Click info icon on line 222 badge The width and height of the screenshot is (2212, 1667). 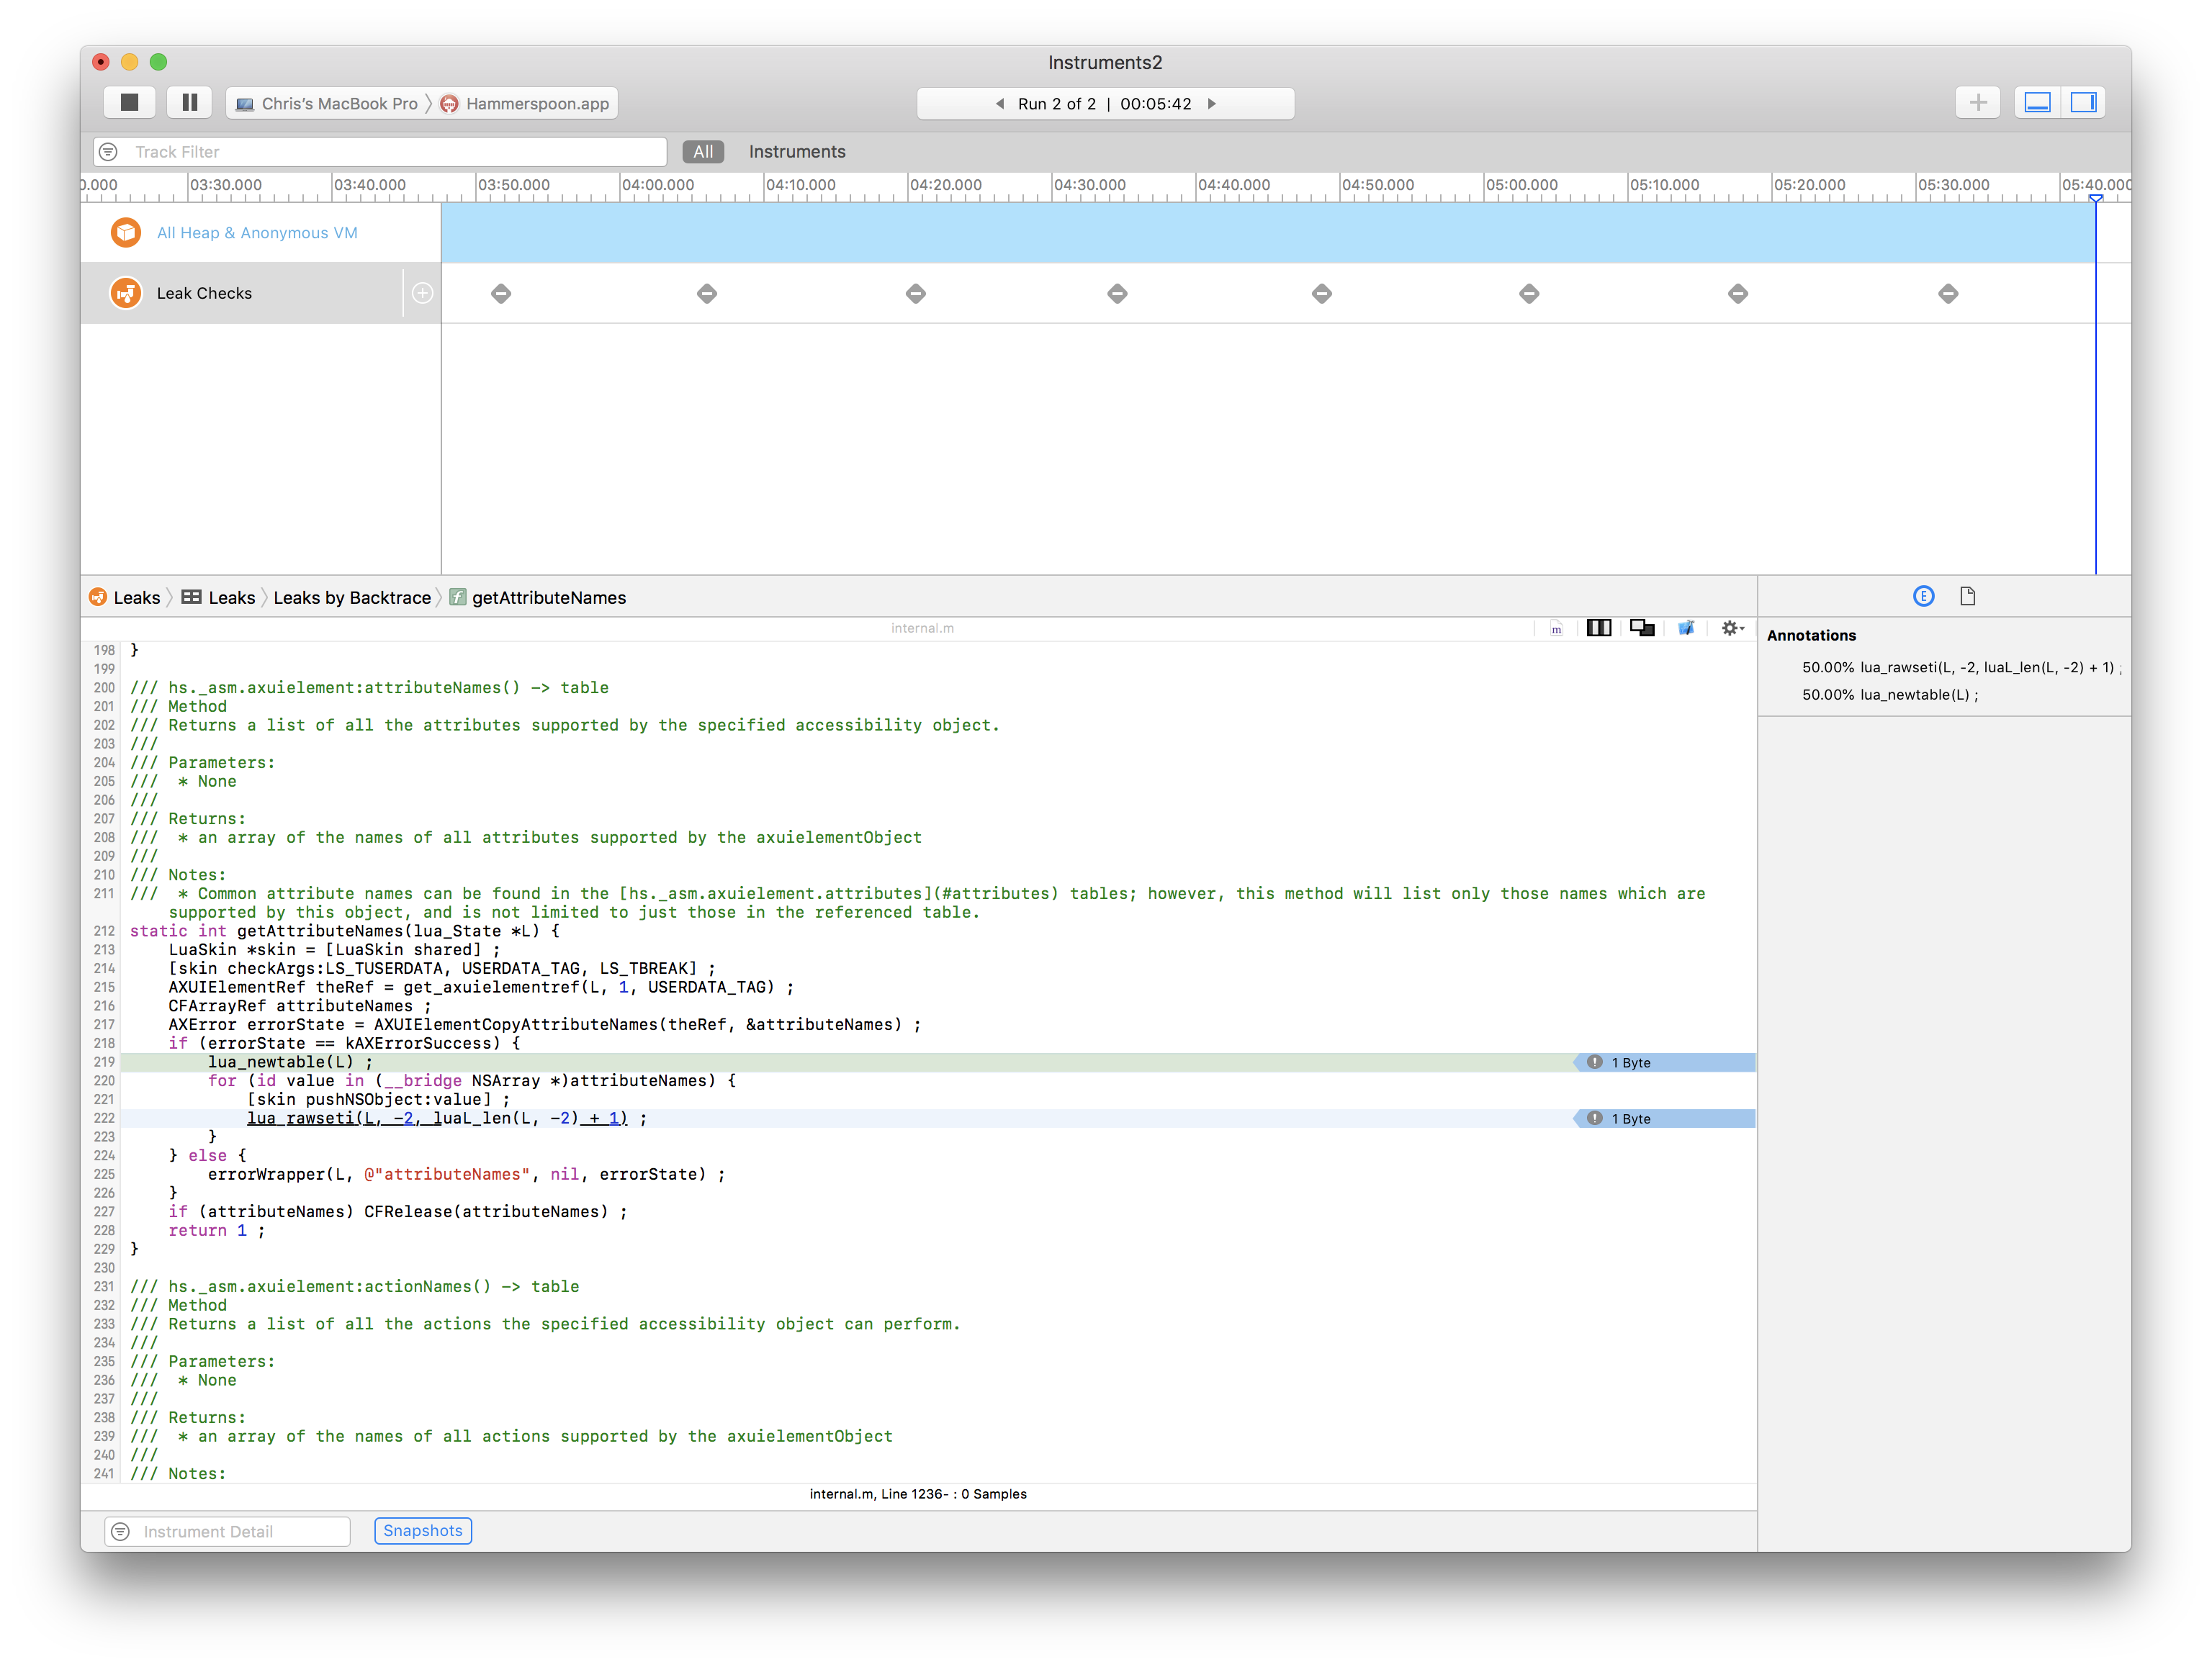click(1594, 1119)
